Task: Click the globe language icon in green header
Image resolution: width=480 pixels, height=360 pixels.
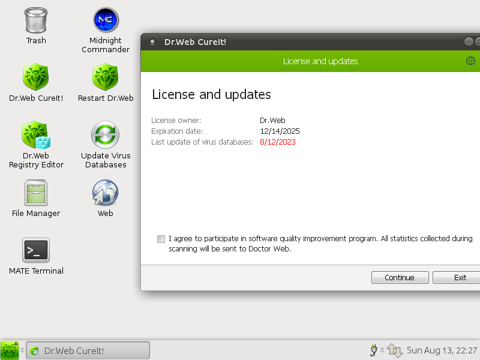Action: (470, 61)
